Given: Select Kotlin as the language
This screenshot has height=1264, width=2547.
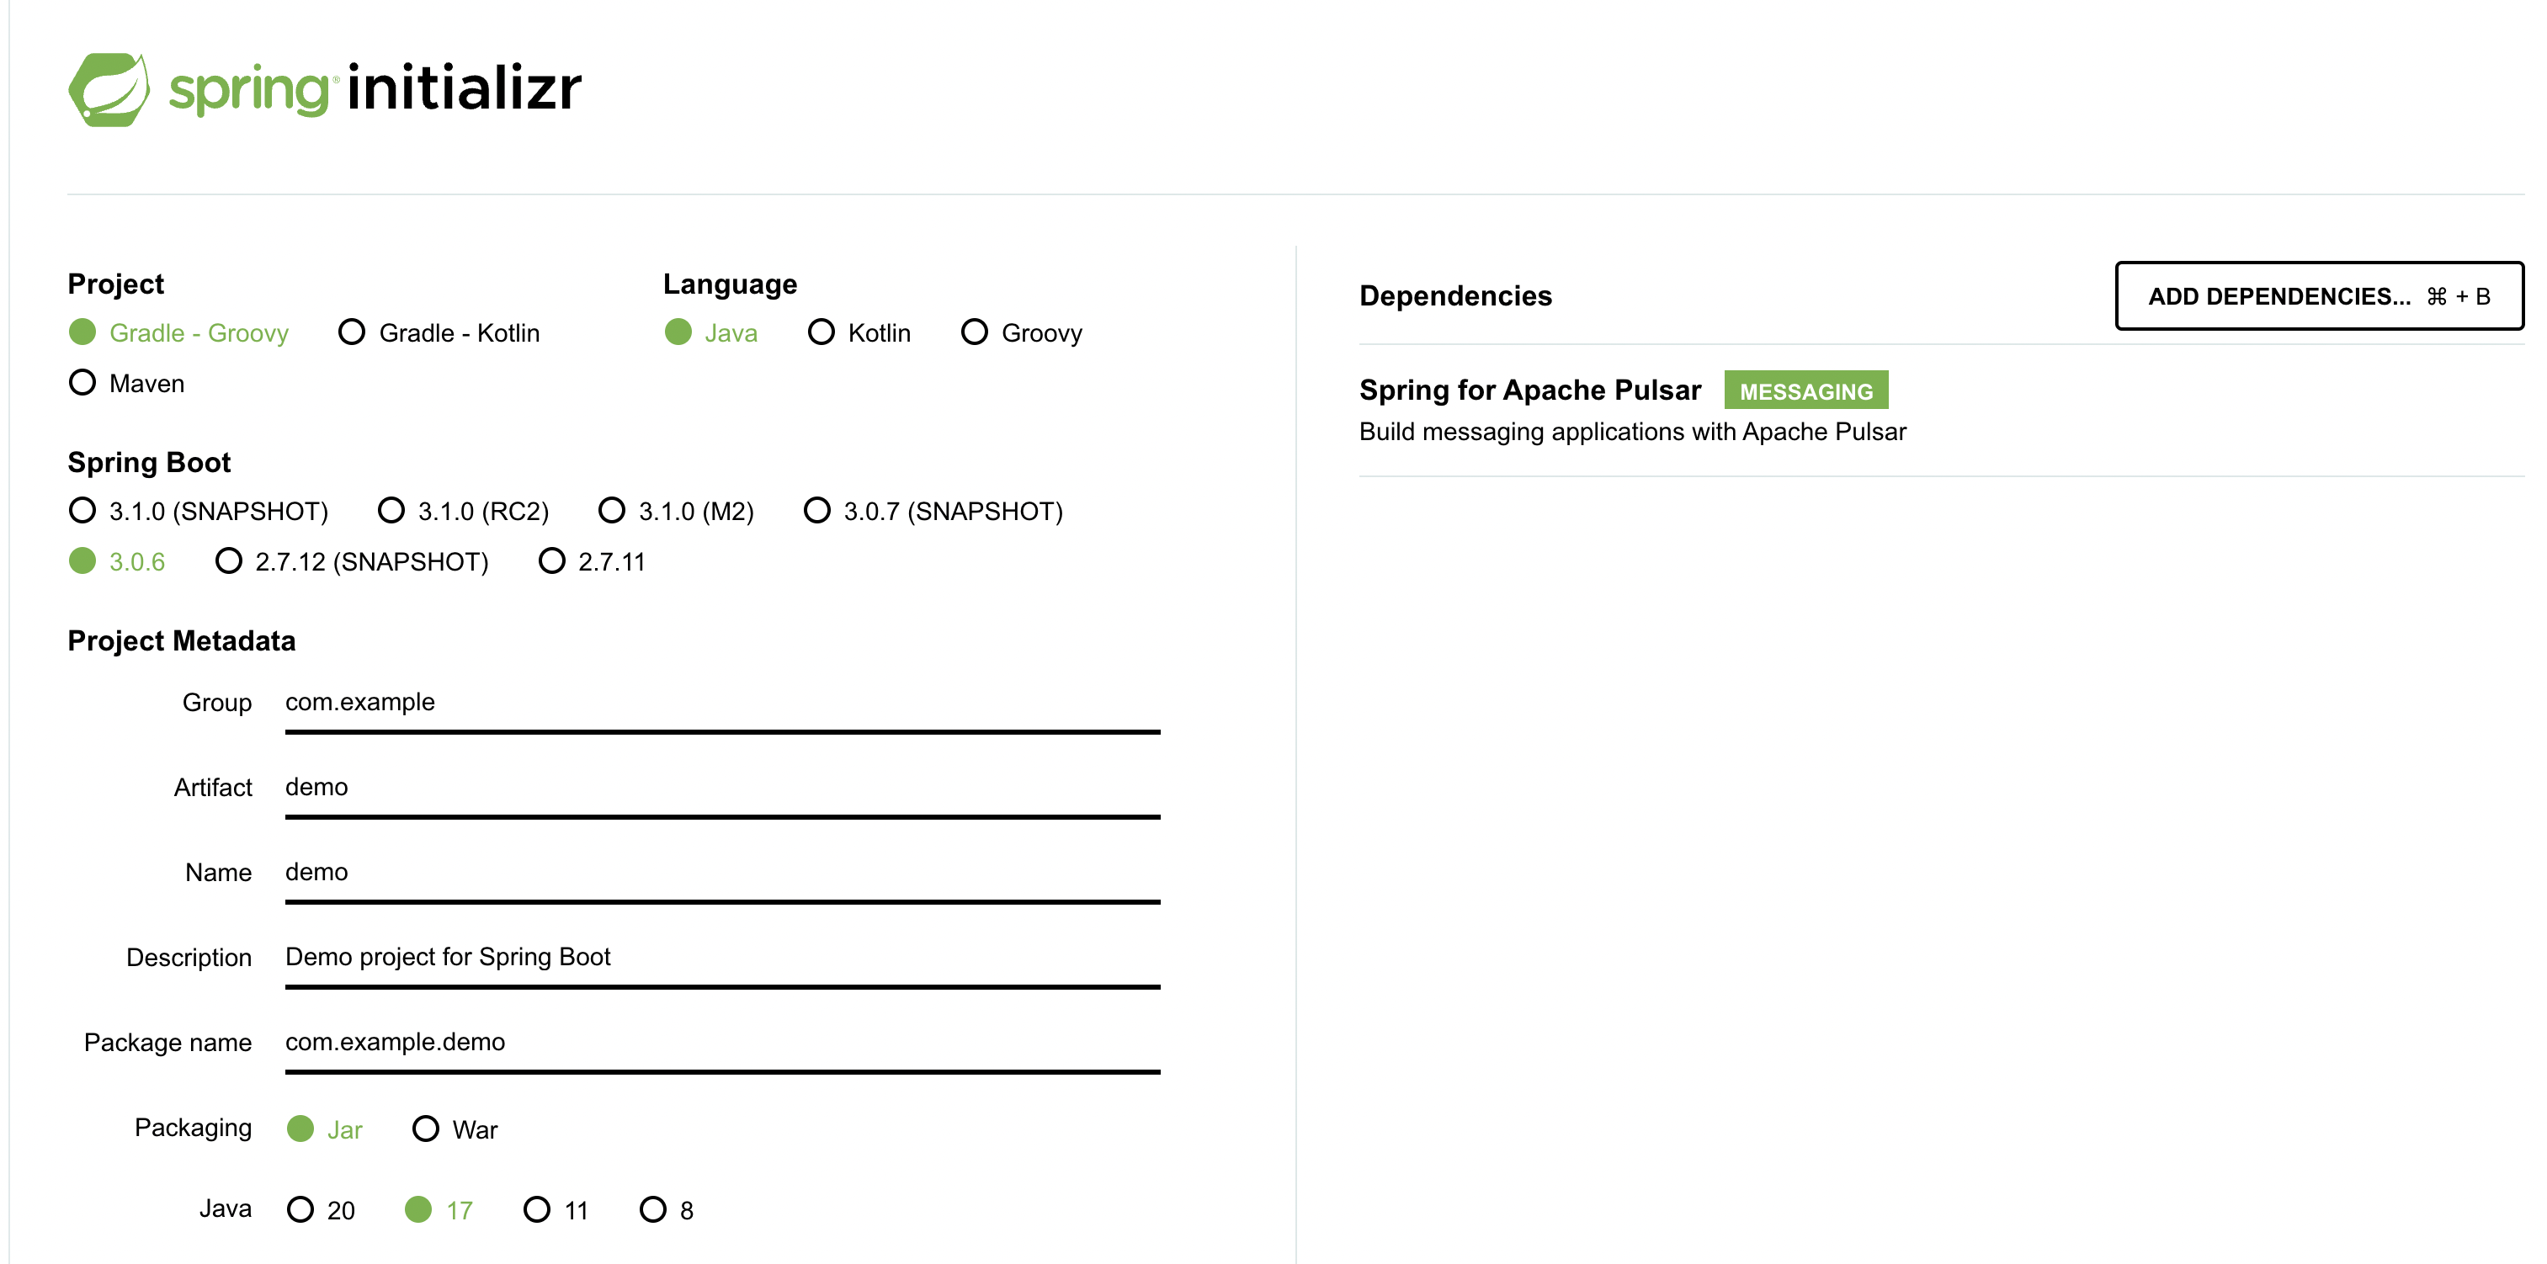Looking at the screenshot, I should click(x=821, y=332).
